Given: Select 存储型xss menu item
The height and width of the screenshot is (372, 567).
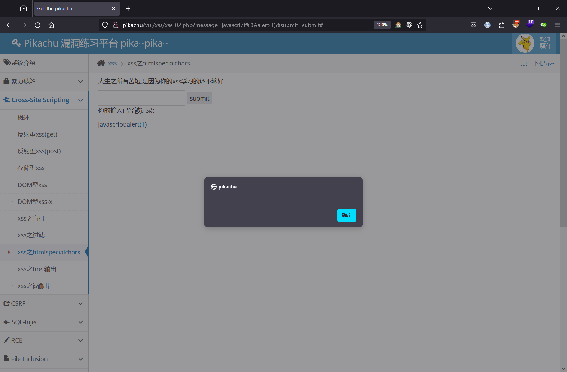Looking at the screenshot, I should 31,168.
